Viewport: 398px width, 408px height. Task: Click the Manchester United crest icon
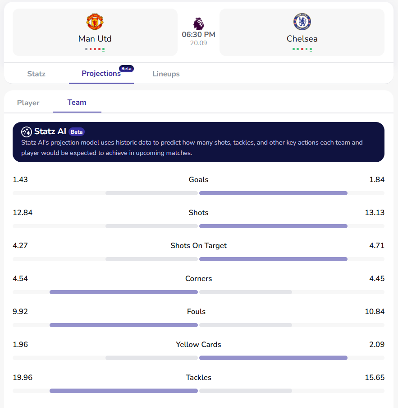click(95, 22)
